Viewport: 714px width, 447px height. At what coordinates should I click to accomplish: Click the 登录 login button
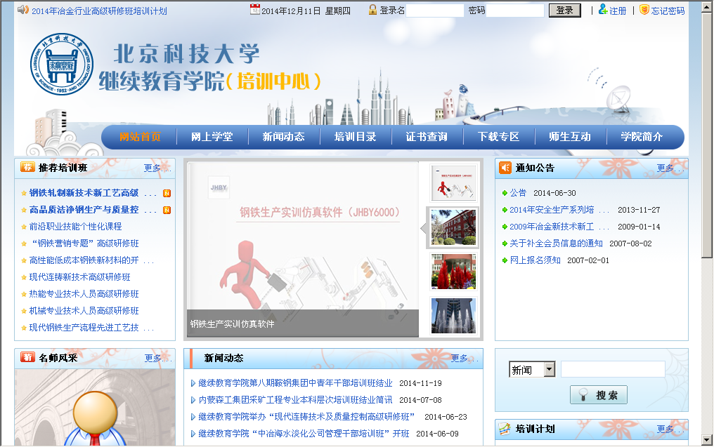click(564, 11)
